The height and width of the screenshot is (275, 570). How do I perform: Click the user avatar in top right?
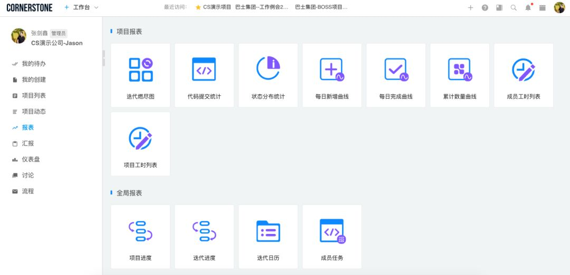pos(559,7)
